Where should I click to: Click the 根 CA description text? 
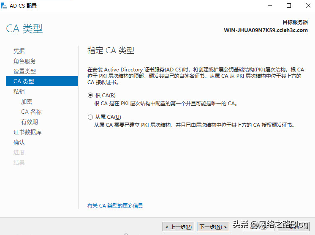coord(166,104)
